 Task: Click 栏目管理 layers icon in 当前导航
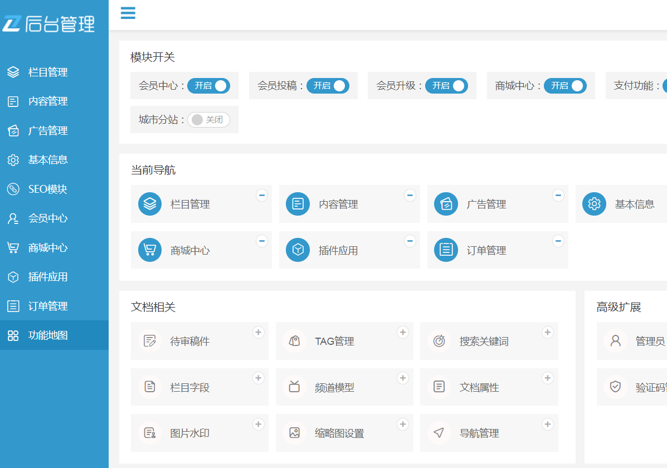150,204
